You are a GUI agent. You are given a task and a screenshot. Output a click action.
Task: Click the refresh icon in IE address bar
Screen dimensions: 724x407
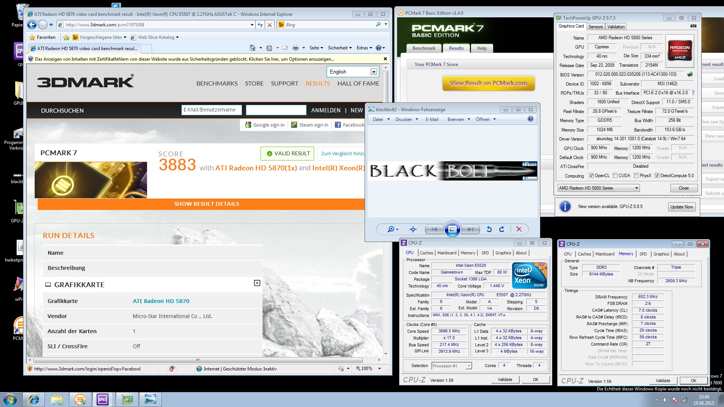pos(260,25)
